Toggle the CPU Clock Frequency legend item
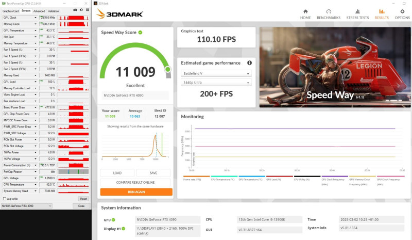 [335, 181]
